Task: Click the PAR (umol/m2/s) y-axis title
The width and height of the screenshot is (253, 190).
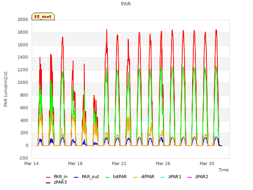Action: point(6,89)
